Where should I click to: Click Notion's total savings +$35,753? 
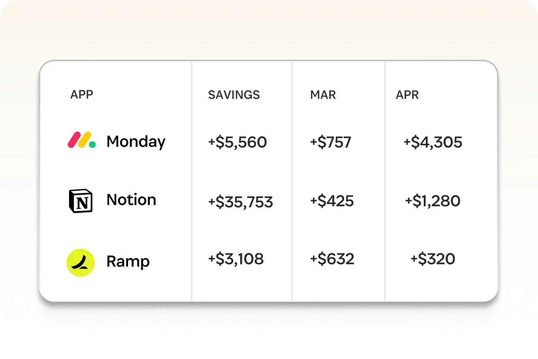(241, 202)
